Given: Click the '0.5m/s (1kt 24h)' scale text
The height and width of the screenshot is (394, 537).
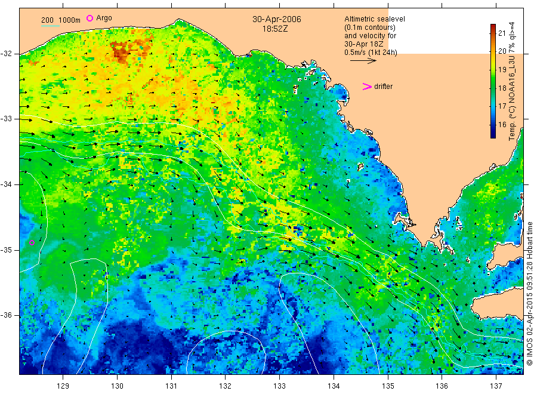Looking at the screenshot, I should click(x=371, y=53).
